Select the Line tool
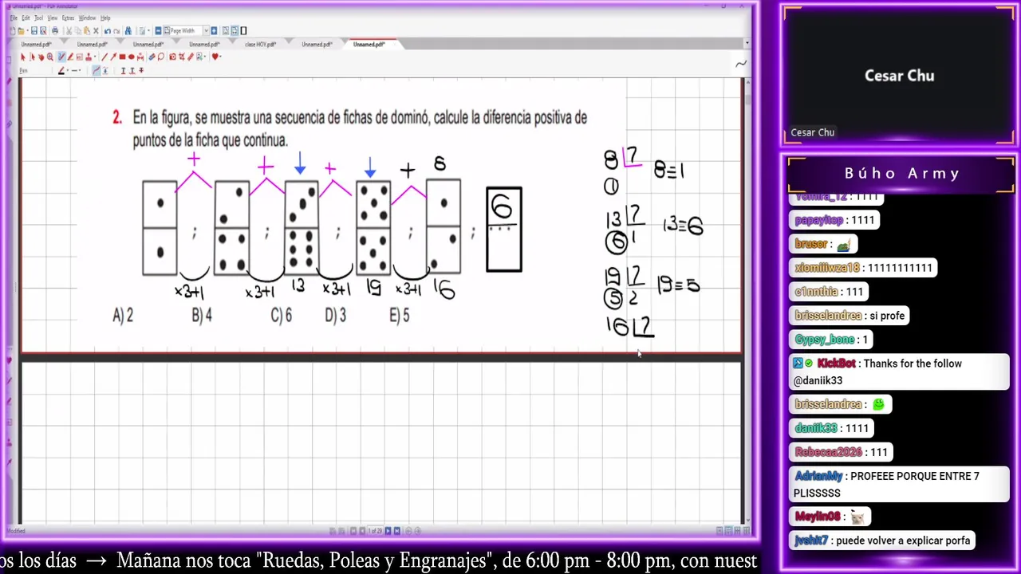This screenshot has width=1021, height=574. coord(104,57)
